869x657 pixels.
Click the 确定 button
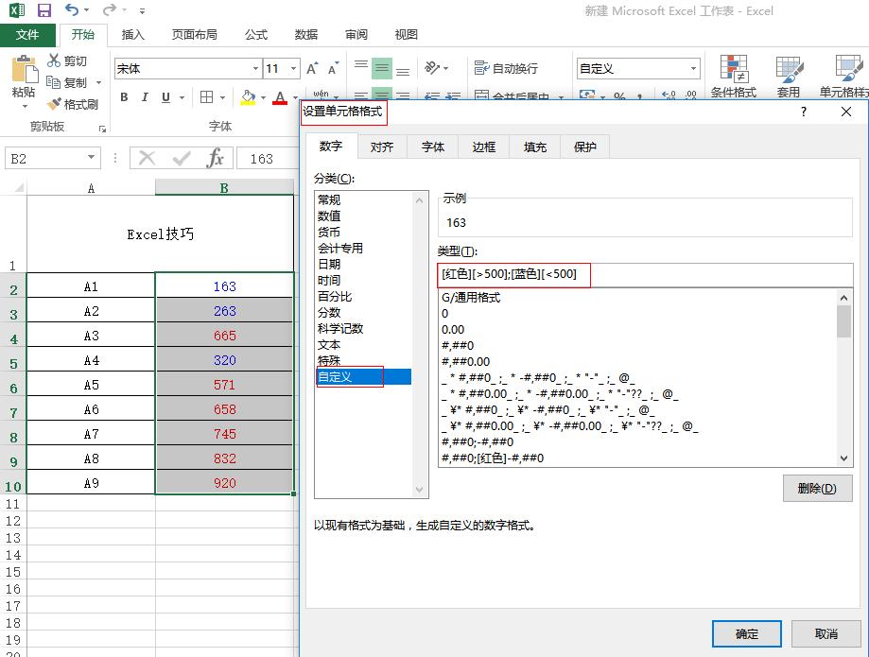(x=746, y=633)
